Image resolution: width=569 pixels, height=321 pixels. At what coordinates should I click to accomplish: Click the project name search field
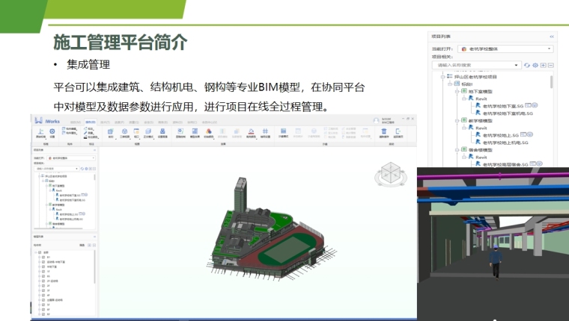[477, 66]
